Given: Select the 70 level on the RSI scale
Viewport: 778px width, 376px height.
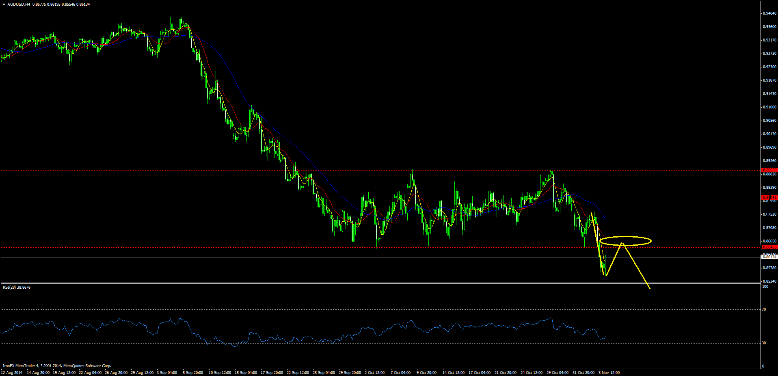Looking at the screenshot, I should (x=764, y=309).
